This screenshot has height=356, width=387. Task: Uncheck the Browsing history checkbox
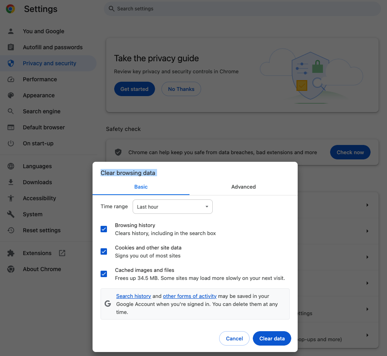(104, 229)
